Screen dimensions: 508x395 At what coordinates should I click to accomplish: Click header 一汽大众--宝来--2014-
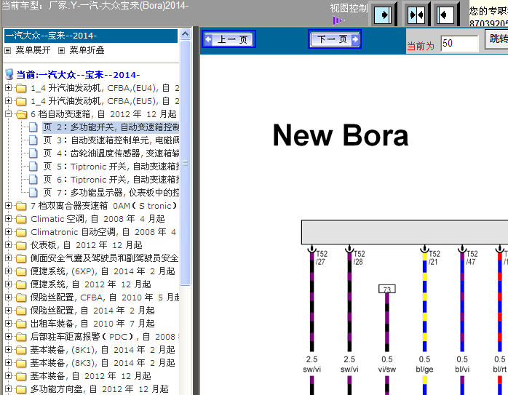91,36
